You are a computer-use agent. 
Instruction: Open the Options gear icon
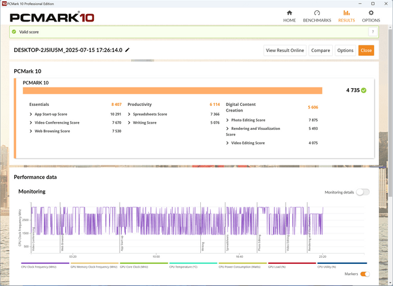pos(371,13)
